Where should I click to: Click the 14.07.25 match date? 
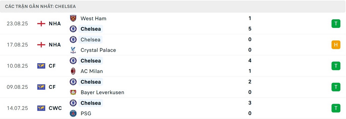click(17, 108)
